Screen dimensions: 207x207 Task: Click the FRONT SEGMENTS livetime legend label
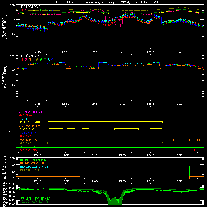35,199
